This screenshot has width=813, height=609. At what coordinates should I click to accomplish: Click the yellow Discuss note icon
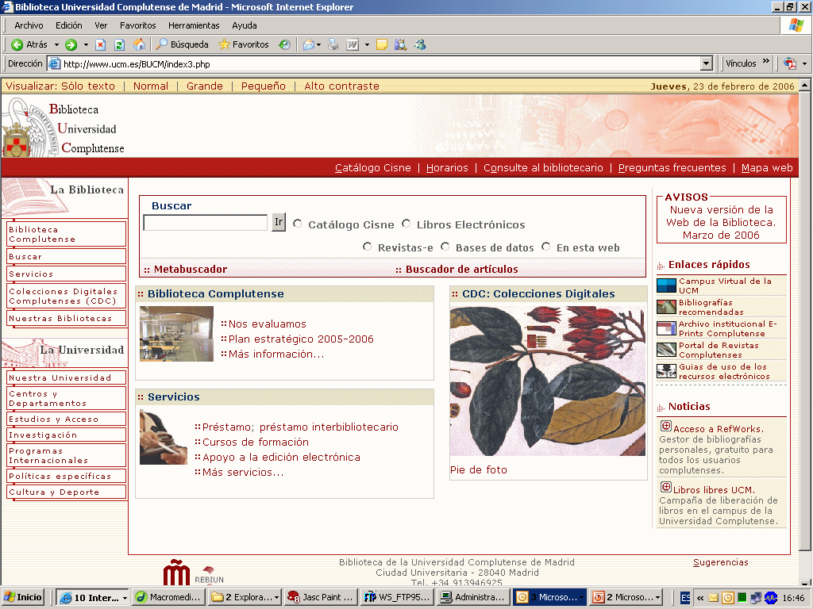pos(382,45)
